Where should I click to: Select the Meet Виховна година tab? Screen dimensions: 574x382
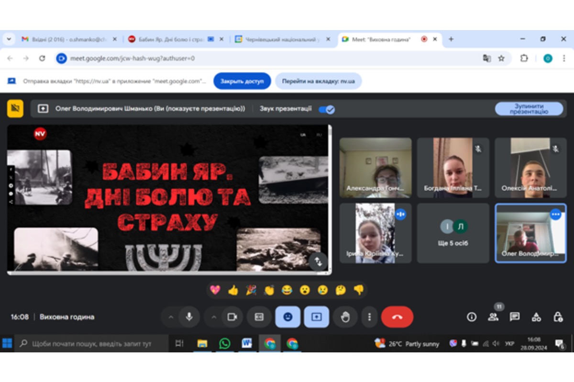389,39
